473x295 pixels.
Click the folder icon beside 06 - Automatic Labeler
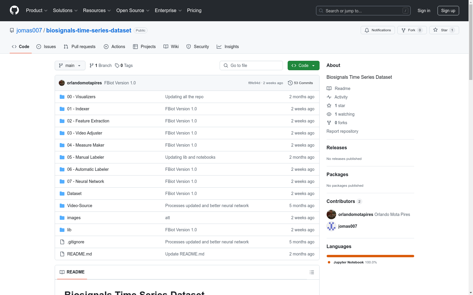[x=62, y=169]
